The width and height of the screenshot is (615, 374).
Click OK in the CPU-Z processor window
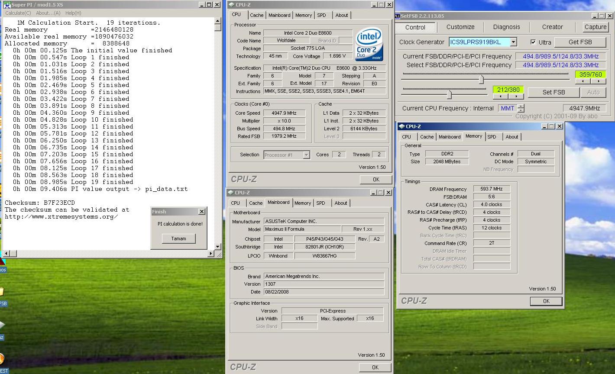pyautogui.click(x=376, y=179)
